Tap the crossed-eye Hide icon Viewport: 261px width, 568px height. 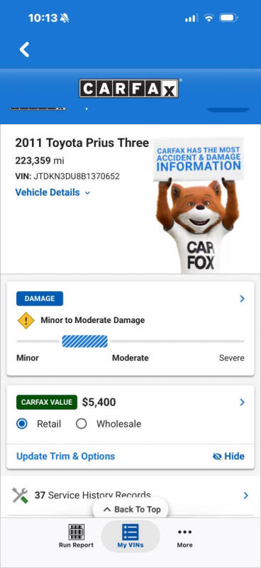pos(217,457)
